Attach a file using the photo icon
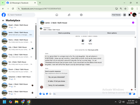 coord(44,94)
